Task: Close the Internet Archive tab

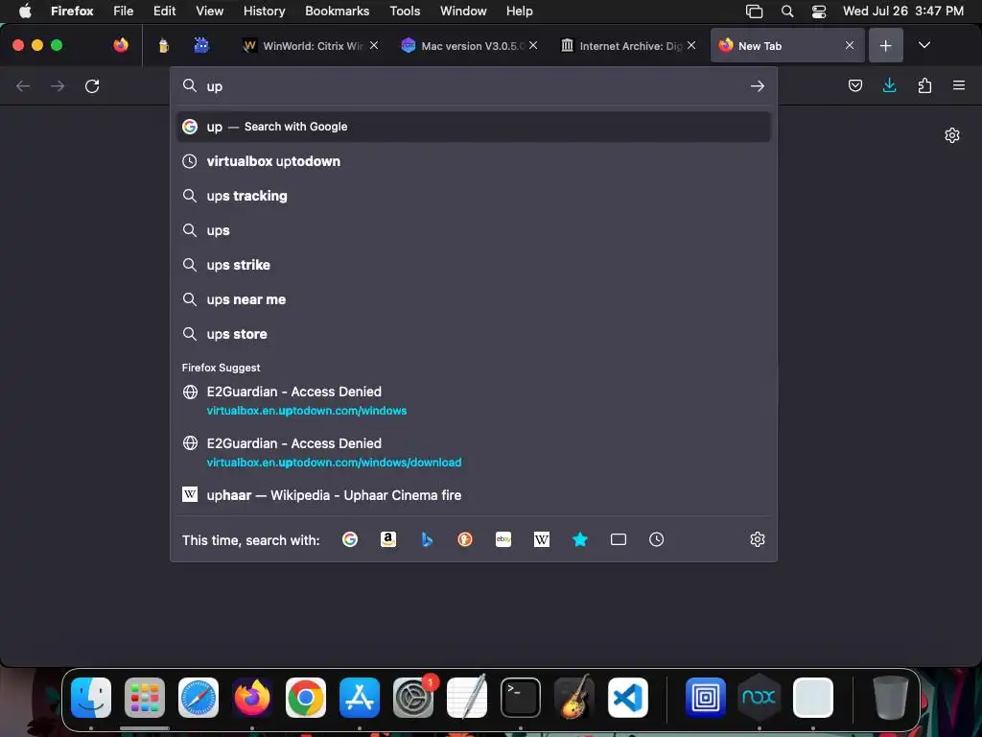Action: pos(691,45)
